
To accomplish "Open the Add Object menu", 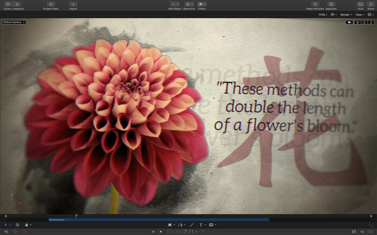I will (175, 4).
